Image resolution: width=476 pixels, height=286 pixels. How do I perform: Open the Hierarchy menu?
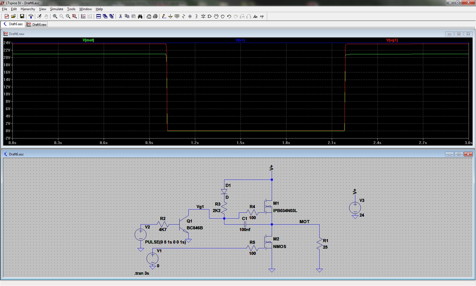click(x=28, y=9)
